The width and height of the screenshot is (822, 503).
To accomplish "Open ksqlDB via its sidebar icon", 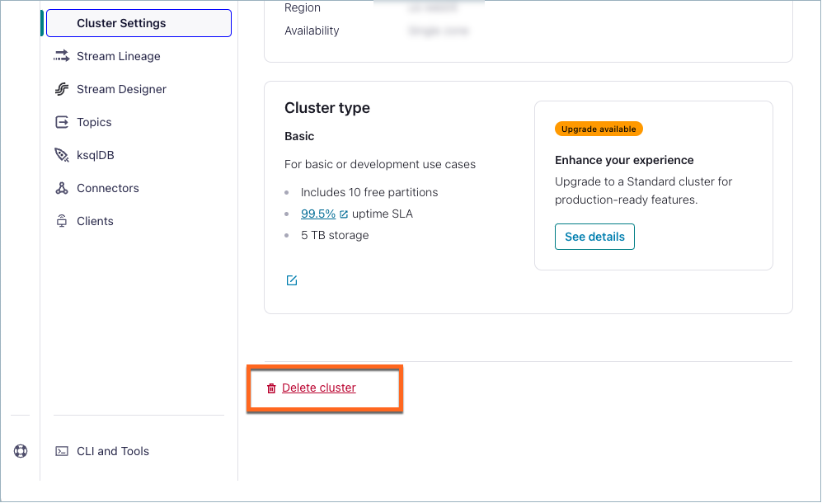I will (x=60, y=154).
